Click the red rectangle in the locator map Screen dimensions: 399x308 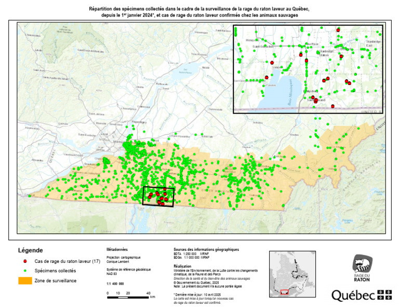click(x=285, y=292)
